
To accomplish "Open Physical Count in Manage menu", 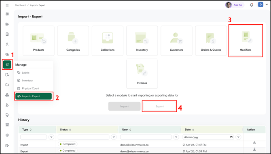I will pyautogui.click(x=34, y=88).
